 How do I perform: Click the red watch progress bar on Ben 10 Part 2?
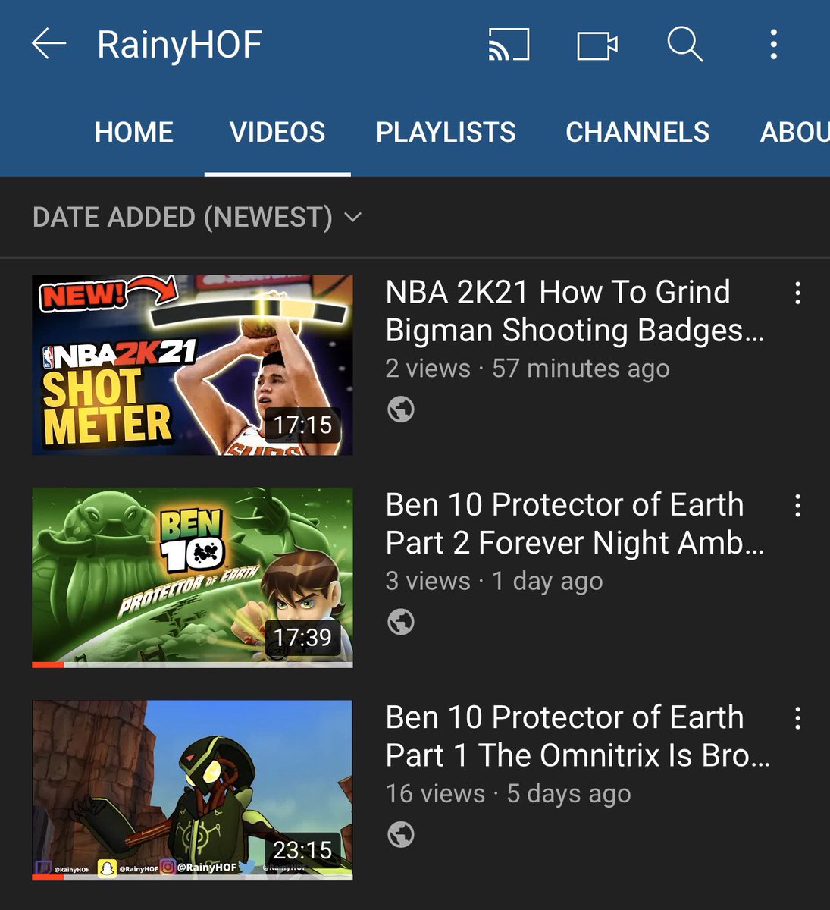48,665
